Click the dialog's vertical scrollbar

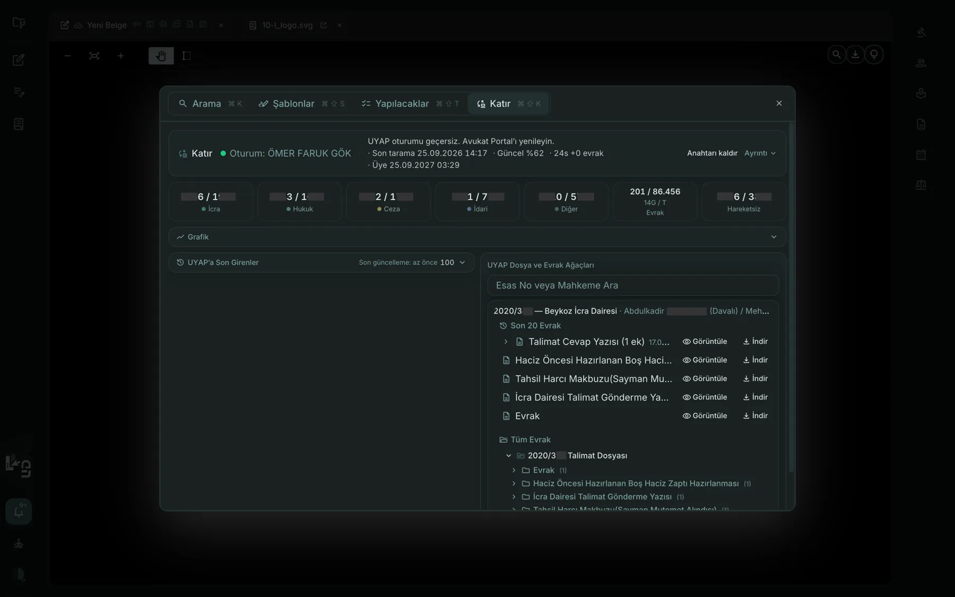(x=792, y=297)
